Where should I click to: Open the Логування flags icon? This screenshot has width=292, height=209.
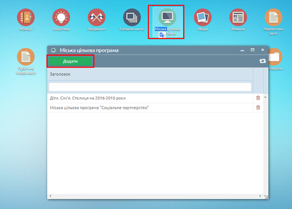click(97, 18)
